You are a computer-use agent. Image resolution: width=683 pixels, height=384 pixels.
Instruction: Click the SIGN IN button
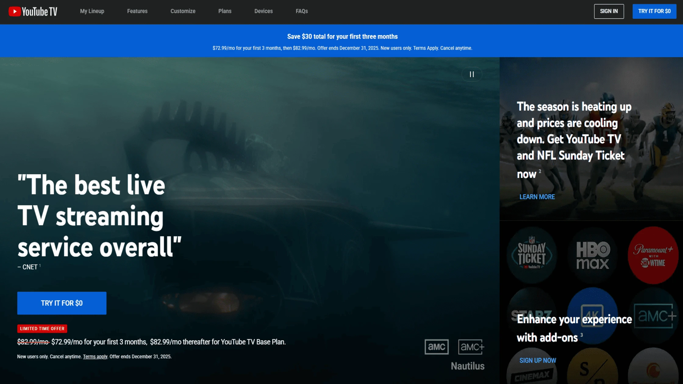[609, 11]
